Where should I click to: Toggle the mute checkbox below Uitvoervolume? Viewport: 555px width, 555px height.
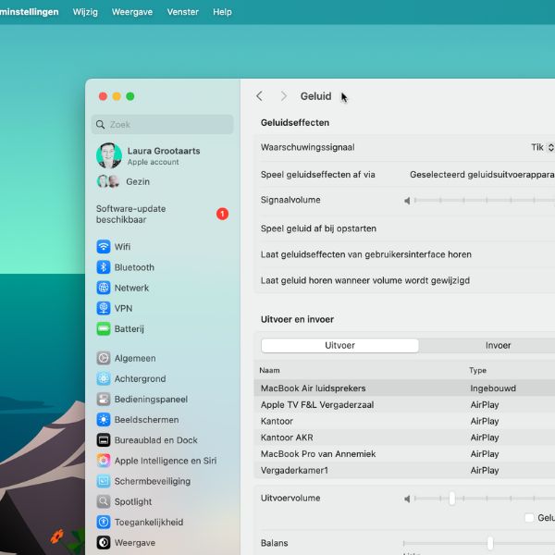[529, 518]
